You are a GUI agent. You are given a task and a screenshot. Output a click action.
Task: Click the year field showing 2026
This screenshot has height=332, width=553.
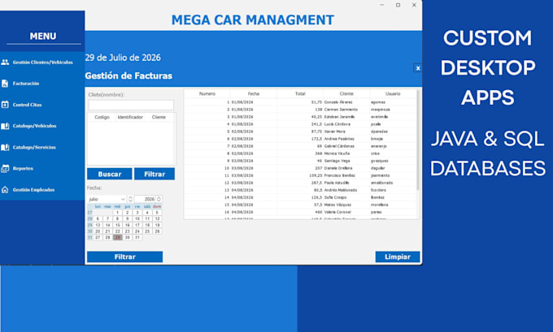(x=146, y=199)
